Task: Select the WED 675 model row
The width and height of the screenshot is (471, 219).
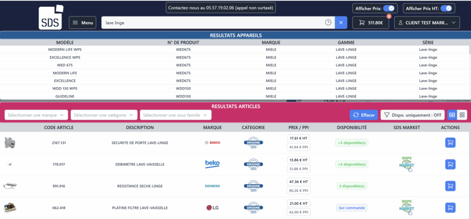Action: pyautogui.click(x=234, y=65)
